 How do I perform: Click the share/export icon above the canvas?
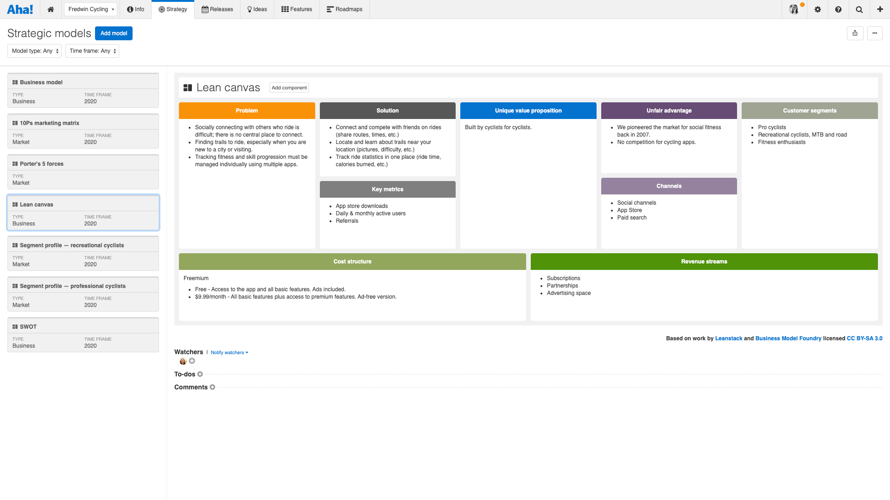click(855, 33)
